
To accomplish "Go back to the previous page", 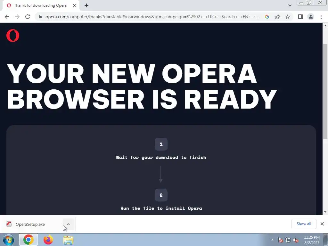I will click(x=7, y=17).
